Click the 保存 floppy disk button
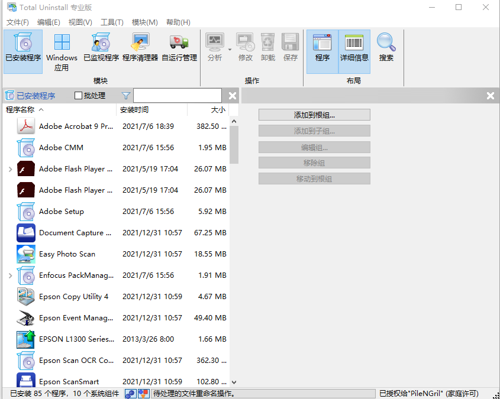Screen dimensions: 500x399 click(290, 47)
